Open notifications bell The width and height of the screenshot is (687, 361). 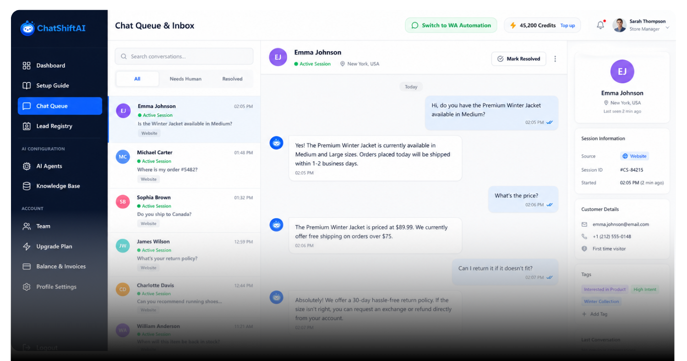point(600,26)
